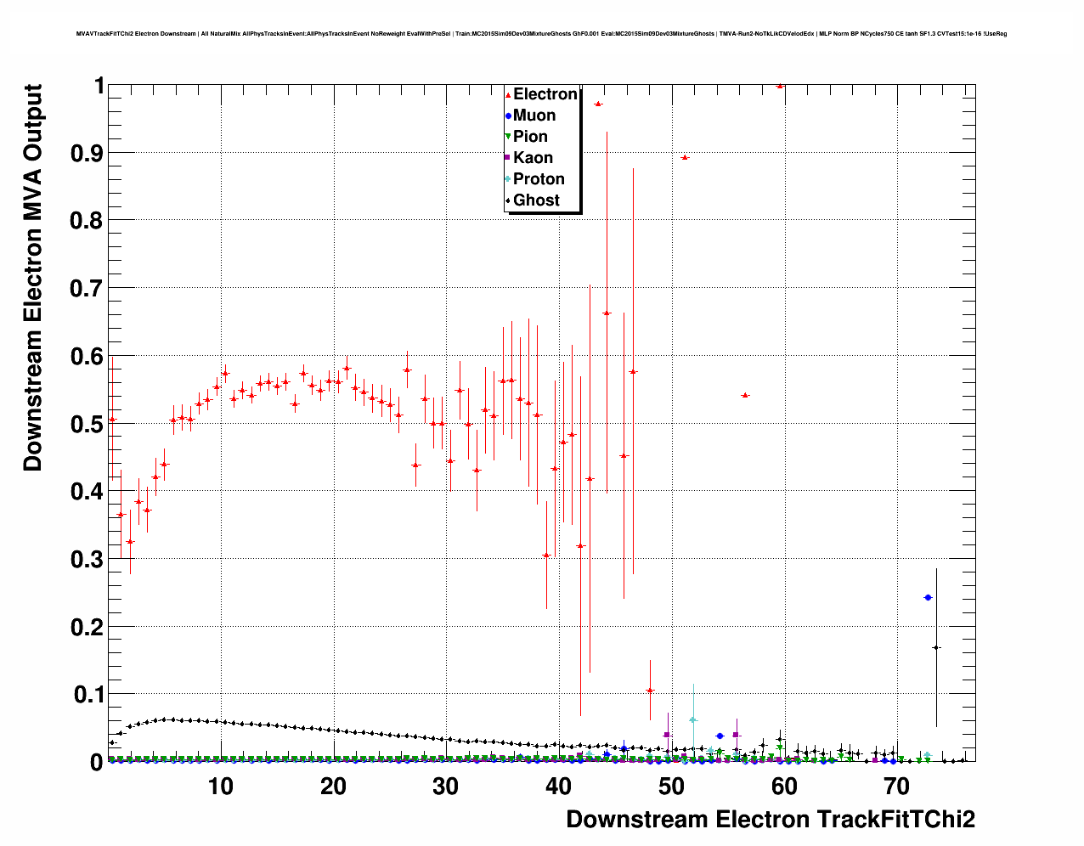Click the plot title text at top
Image resolution: width=1084 pixels, height=846 pixels.
click(541, 34)
